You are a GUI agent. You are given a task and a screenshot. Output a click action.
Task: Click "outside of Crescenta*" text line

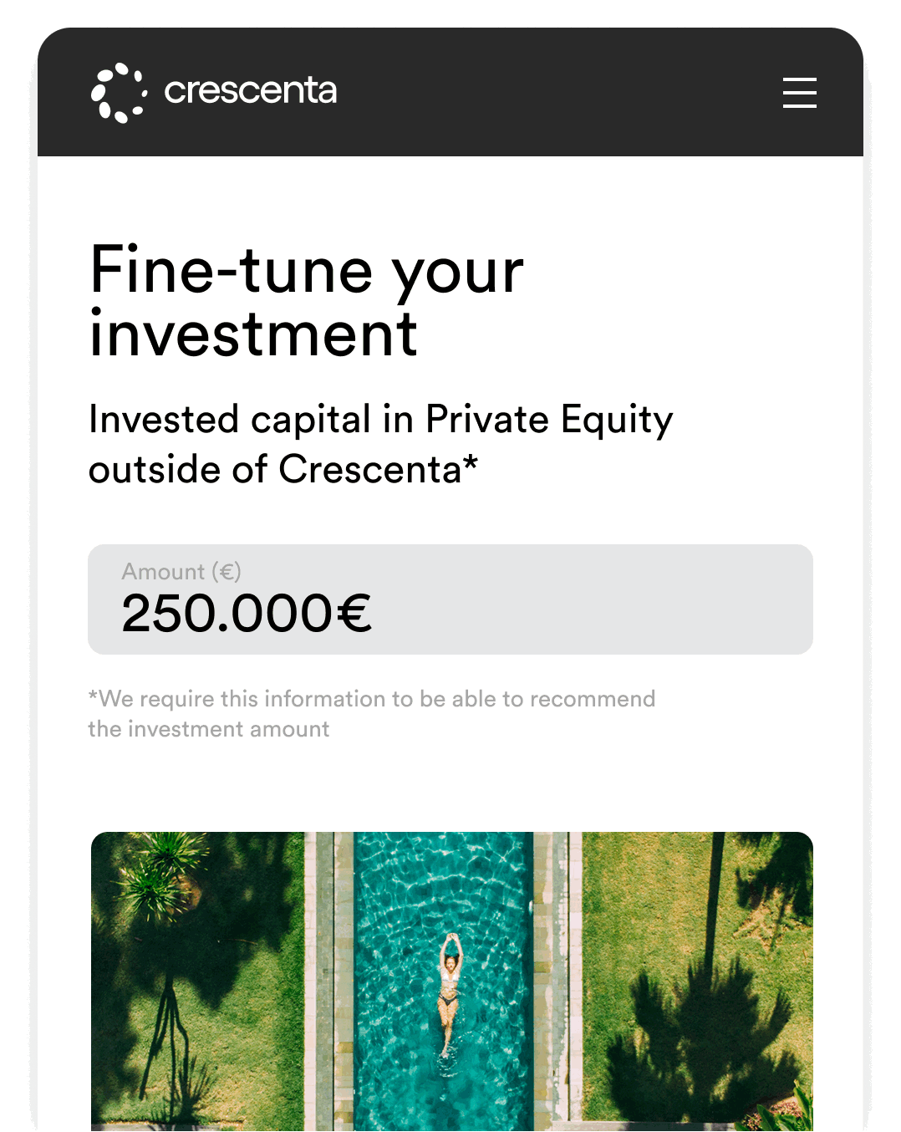click(283, 470)
